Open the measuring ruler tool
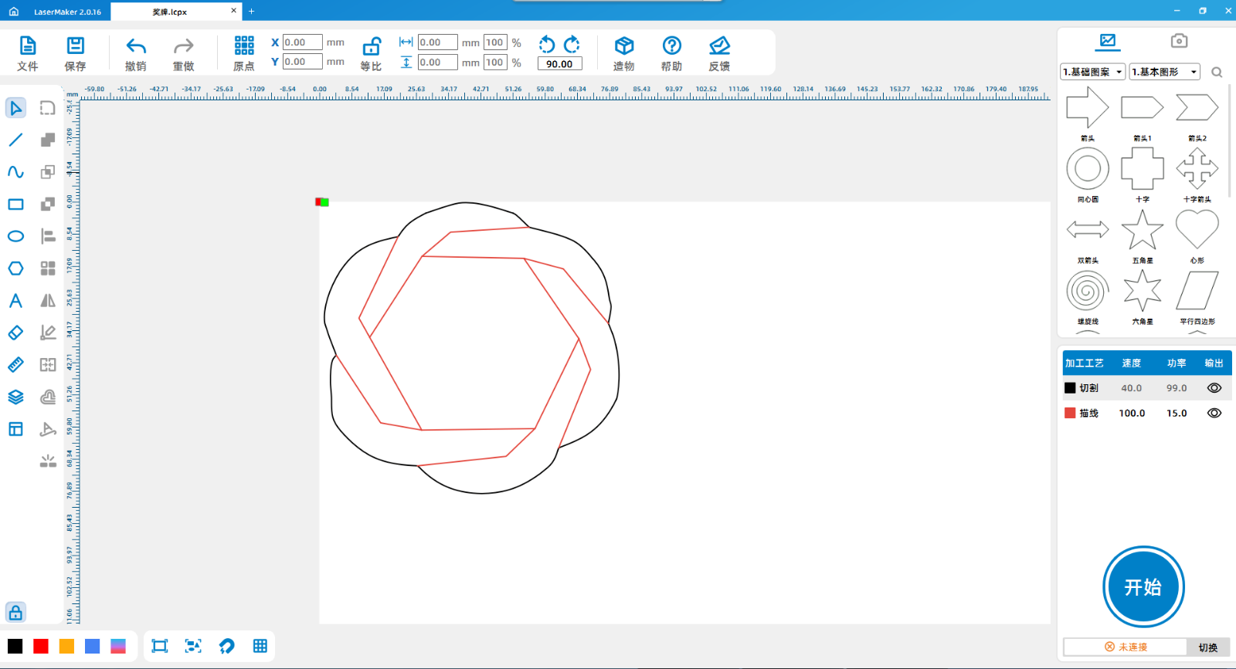 15,365
